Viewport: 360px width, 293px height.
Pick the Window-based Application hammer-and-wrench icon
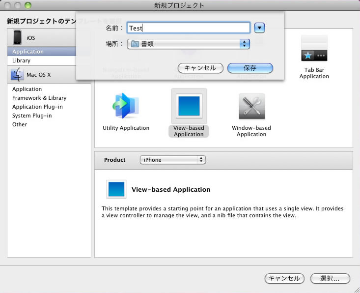(x=251, y=106)
